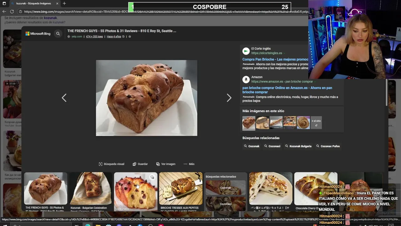
Task: Click the El Corte Inglés green logo icon
Action: 246,51
